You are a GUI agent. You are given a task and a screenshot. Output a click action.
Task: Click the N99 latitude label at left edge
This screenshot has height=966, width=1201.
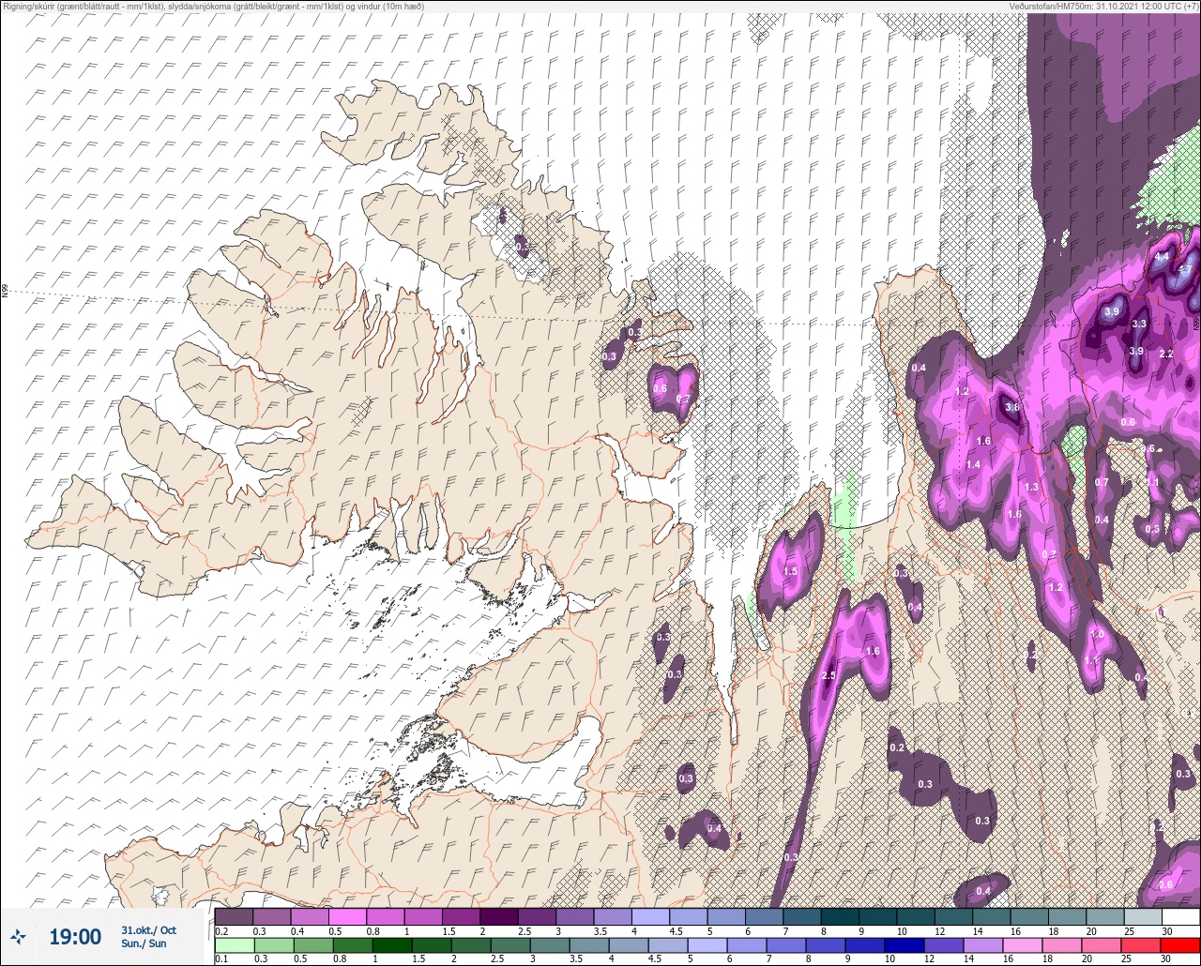(x=5, y=292)
